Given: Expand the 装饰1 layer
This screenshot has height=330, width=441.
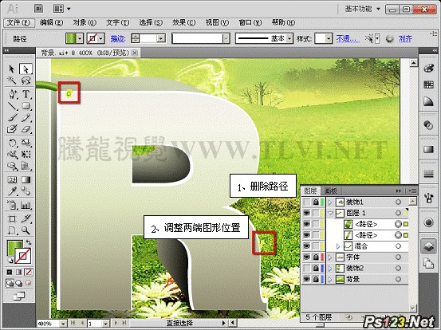Looking at the screenshot, I should (330, 202).
